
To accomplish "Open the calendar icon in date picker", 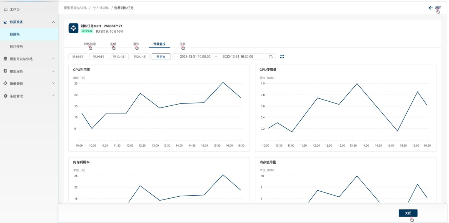I will pos(271,57).
